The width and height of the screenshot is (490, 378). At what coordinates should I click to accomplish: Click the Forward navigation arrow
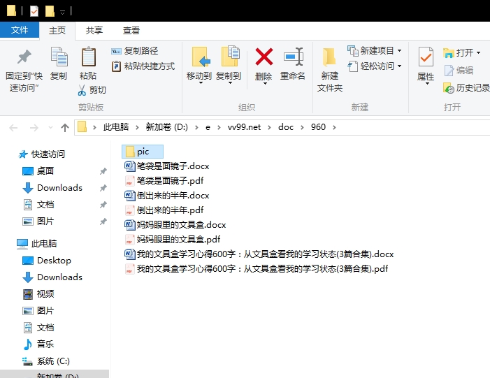pos(34,128)
